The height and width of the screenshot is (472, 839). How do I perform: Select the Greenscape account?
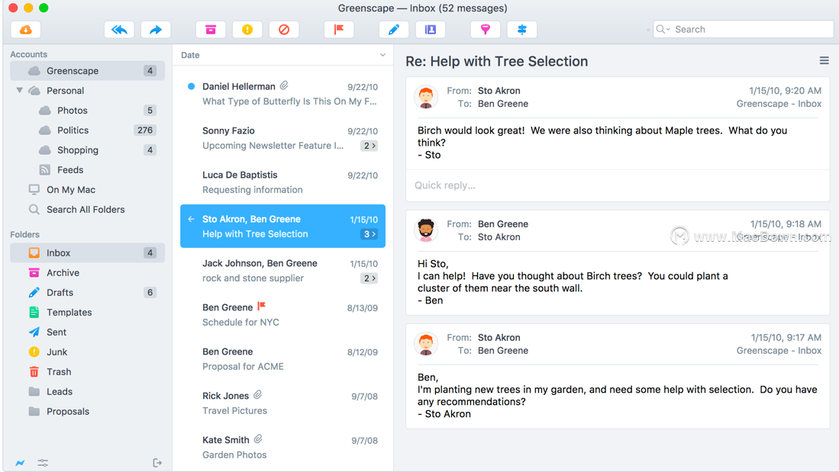(87, 71)
